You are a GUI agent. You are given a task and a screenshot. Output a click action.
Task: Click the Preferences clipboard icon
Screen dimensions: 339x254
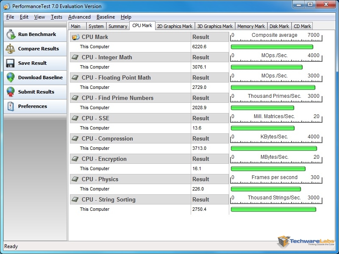tap(11, 107)
